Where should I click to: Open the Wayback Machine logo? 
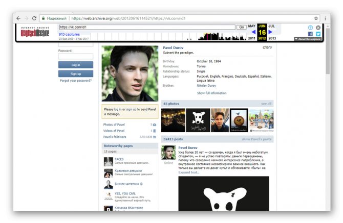pyautogui.click(x=35, y=32)
